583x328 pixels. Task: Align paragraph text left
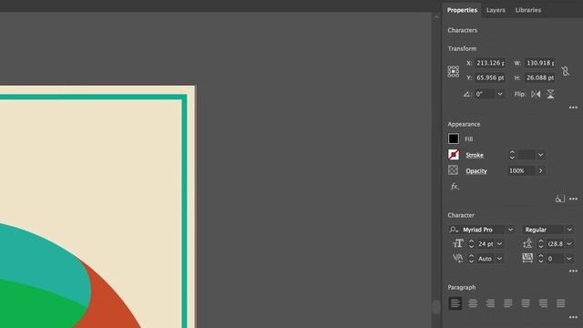[455, 303]
